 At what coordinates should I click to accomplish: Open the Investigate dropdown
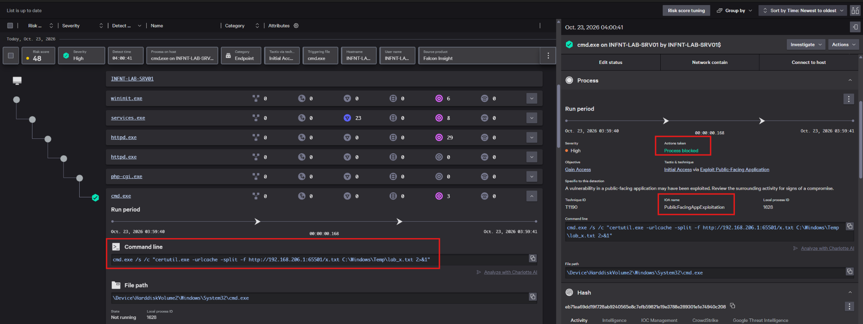806,45
